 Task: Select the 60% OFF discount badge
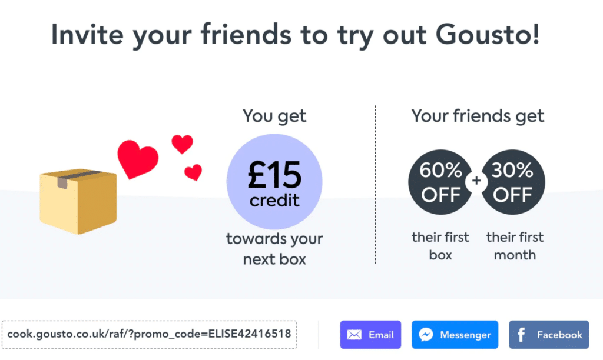(x=440, y=182)
